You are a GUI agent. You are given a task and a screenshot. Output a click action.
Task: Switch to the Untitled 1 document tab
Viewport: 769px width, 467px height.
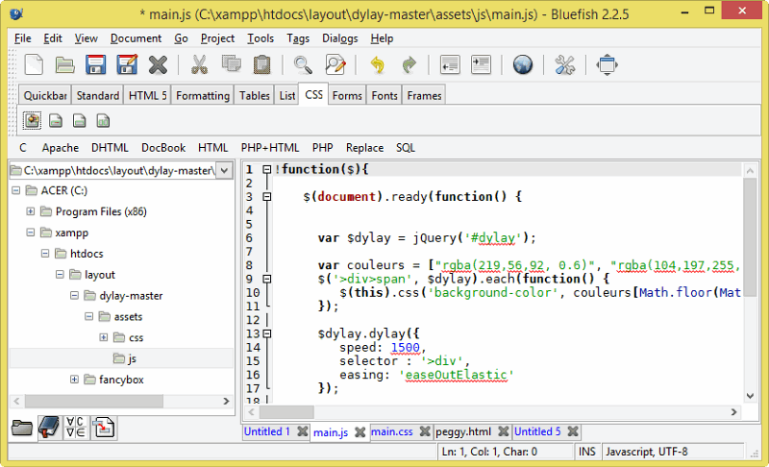click(267, 431)
